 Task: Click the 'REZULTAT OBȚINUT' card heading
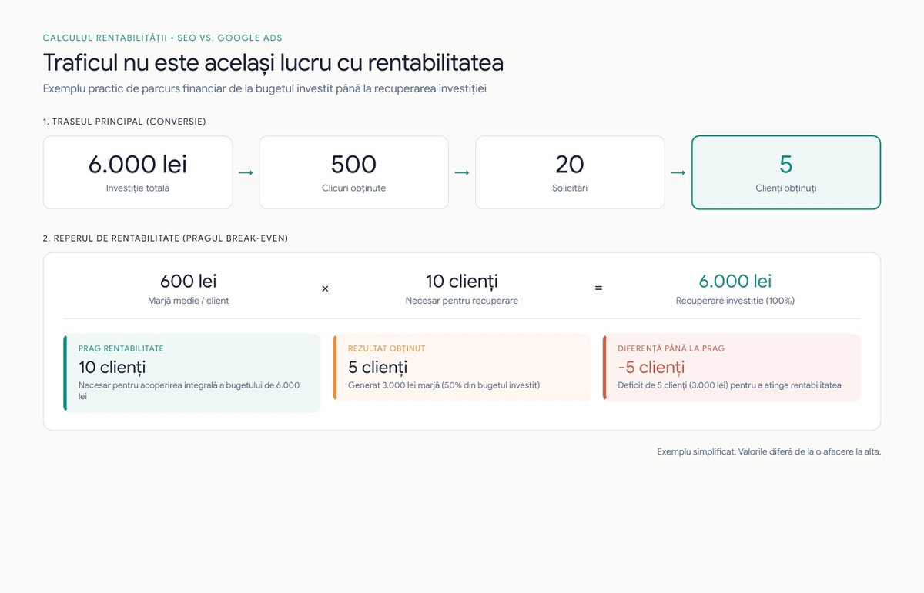(387, 348)
